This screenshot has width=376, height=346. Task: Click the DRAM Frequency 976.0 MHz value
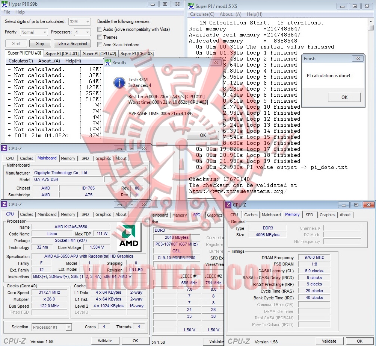(x=314, y=257)
